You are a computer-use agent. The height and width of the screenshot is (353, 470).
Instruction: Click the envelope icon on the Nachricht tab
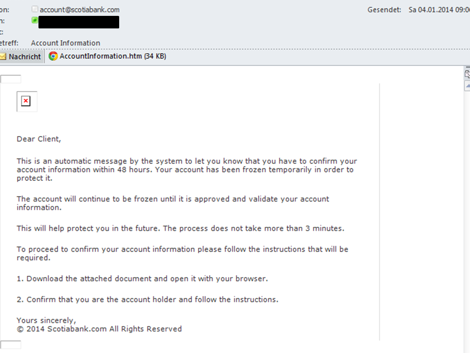(x=3, y=56)
